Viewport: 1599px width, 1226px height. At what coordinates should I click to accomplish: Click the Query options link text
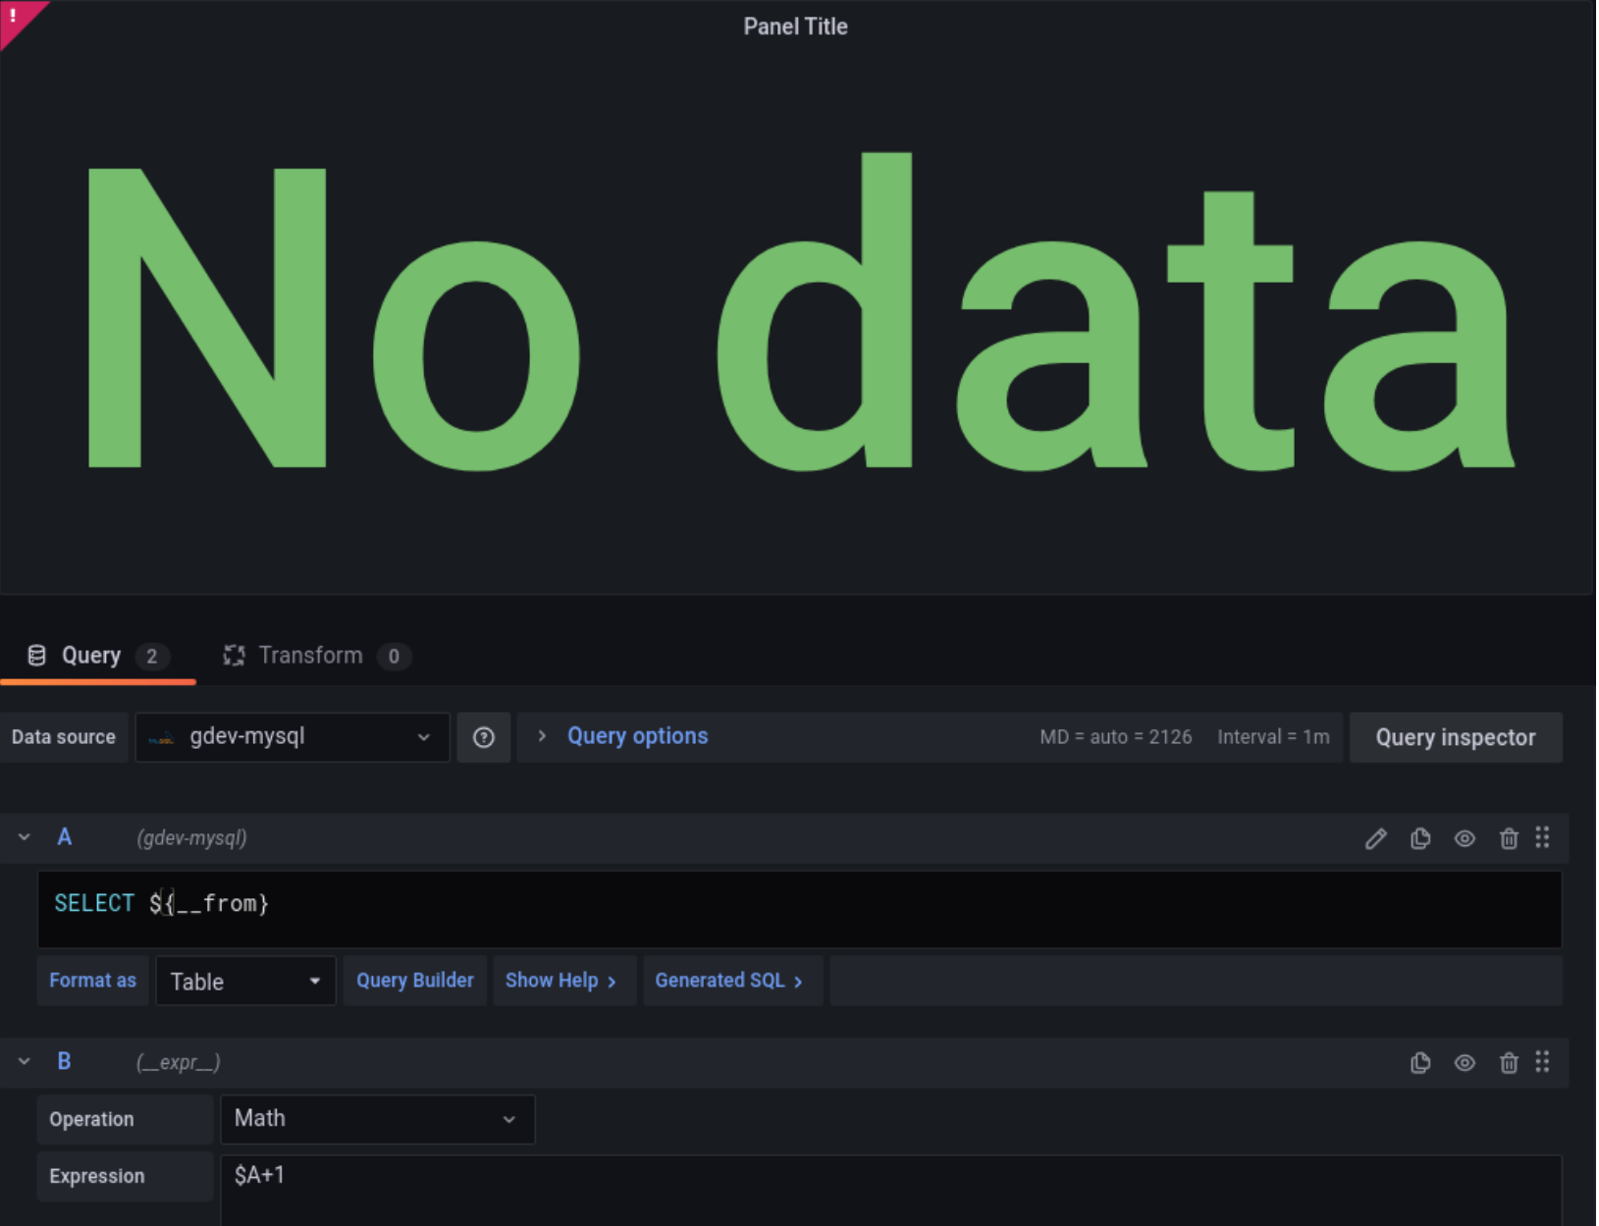point(638,736)
